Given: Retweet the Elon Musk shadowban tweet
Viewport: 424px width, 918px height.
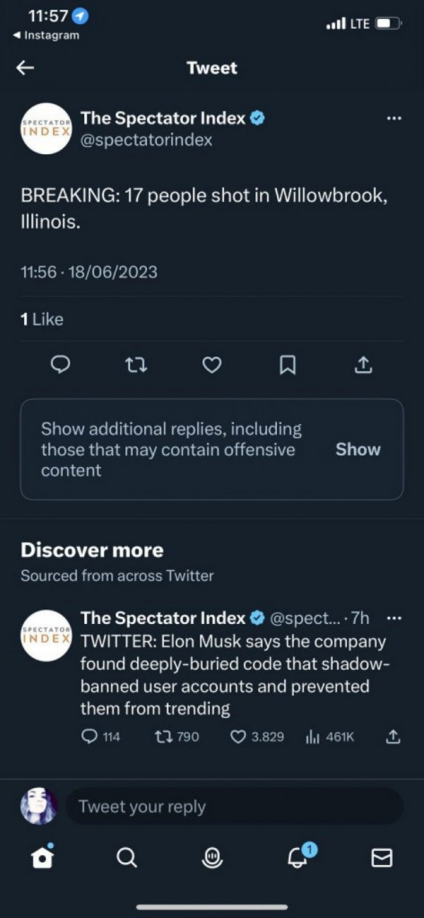Looking at the screenshot, I should pyautogui.click(x=163, y=736).
